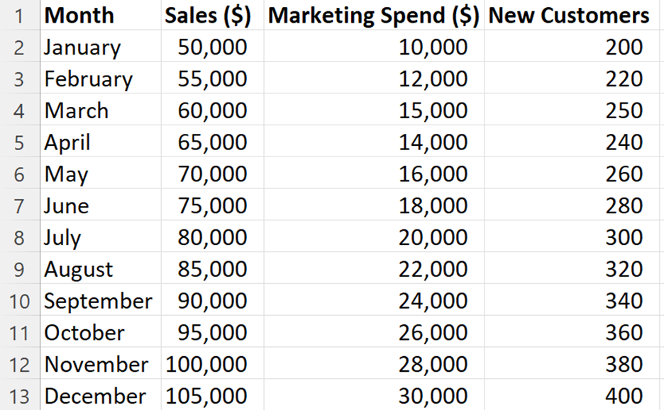Select the New Customers header cell
The image size is (664, 410).
click(x=572, y=15)
